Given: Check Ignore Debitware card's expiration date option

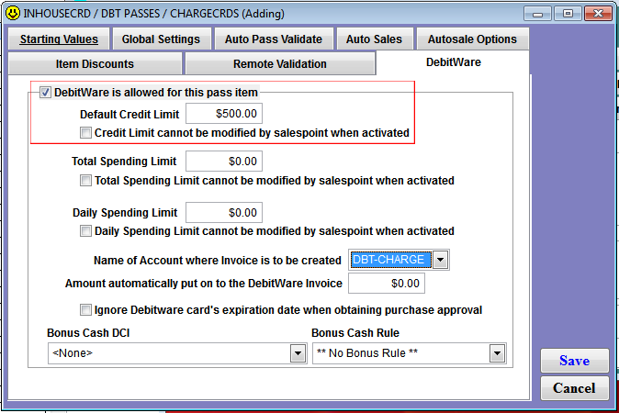Looking at the screenshot, I should (85, 310).
